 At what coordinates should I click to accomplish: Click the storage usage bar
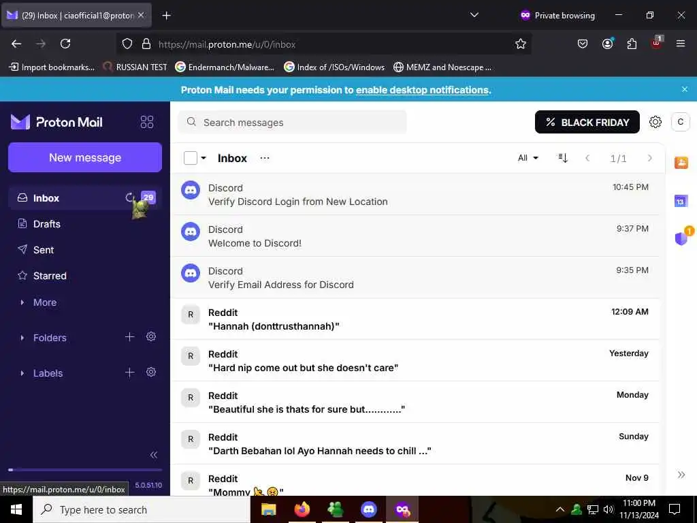tap(85, 470)
